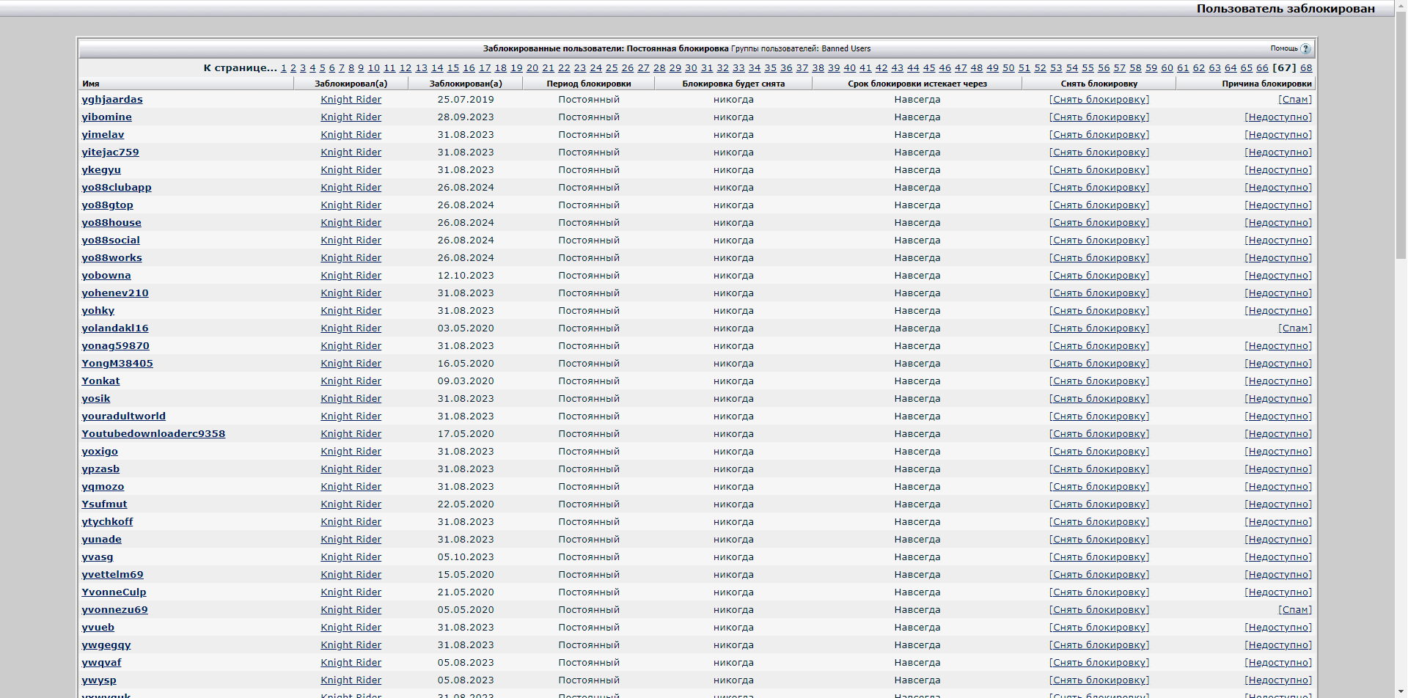Open the Спам reason for yghjaardas
The height and width of the screenshot is (698, 1408).
(x=1294, y=100)
